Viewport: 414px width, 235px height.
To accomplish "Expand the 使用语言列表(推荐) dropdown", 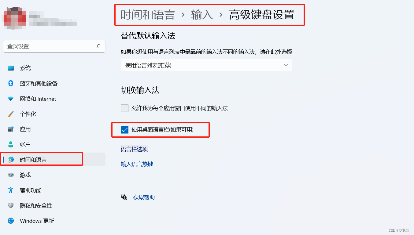I will point(206,65).
